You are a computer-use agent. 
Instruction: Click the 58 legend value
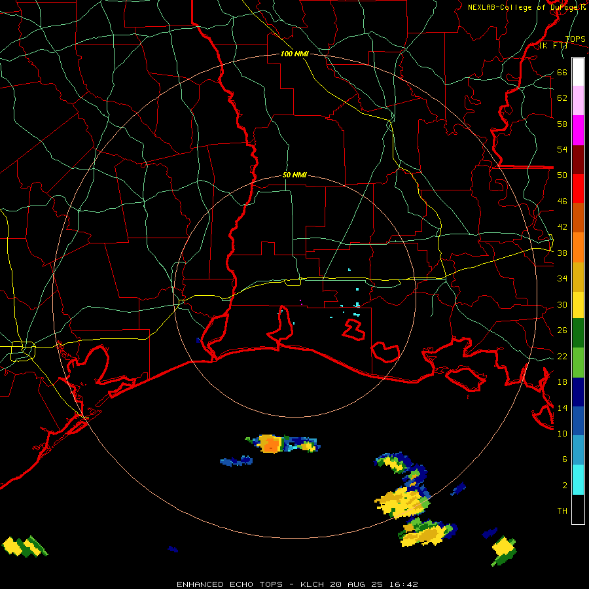[562, 124]
